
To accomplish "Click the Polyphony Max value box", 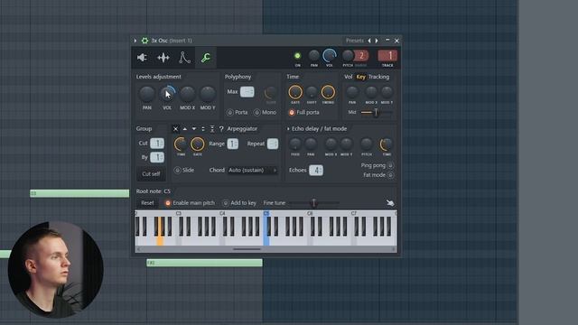I will pos(247,92).
